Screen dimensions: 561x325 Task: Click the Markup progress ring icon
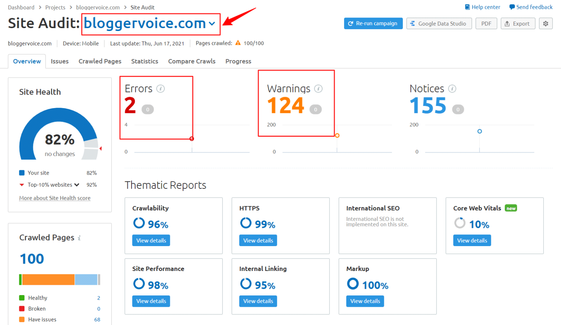353,284
